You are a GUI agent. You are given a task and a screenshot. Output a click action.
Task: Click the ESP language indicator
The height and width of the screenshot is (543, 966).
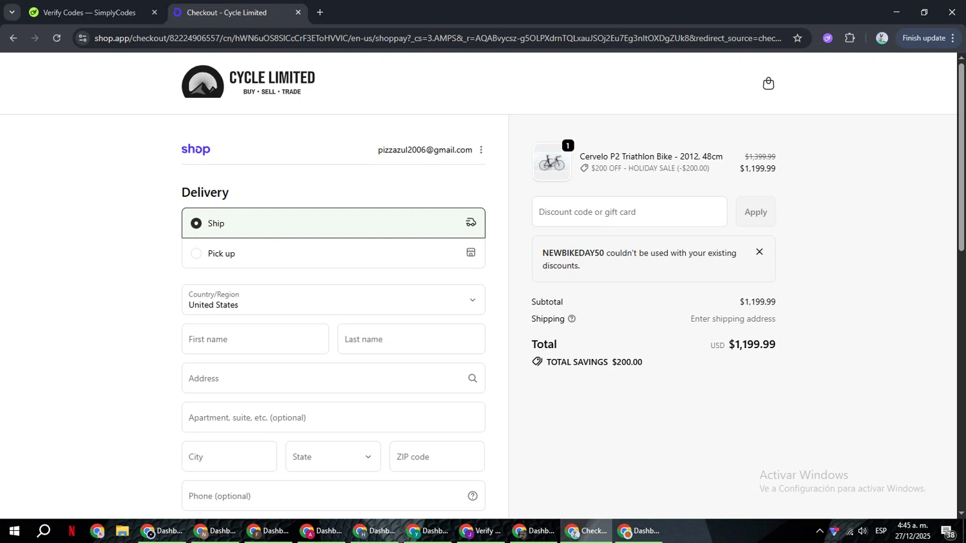point(881,531)
